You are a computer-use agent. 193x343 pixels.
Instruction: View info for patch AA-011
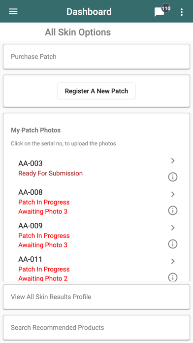coord(173,277)
